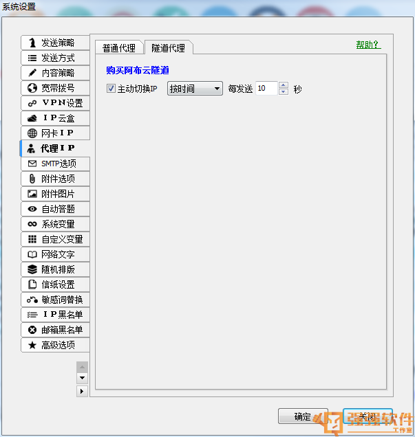This screenshot has height=437, width=415.
Task: Click the dotted grid icon for 自定义变量
Action: pyautogui.click(x=32, y=239)
